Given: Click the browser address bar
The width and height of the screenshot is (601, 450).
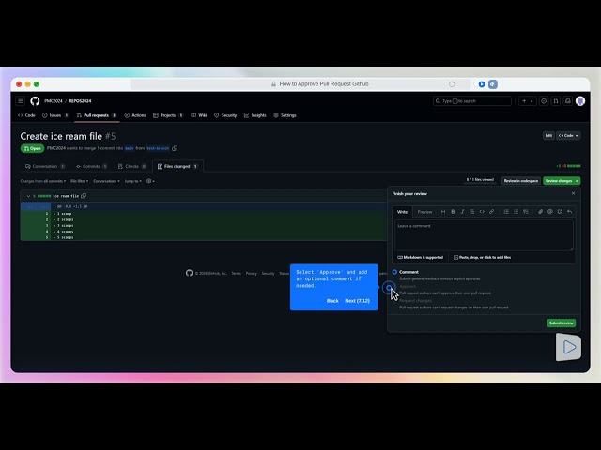Looking at the screenshot, I should (x=300, y=84).
